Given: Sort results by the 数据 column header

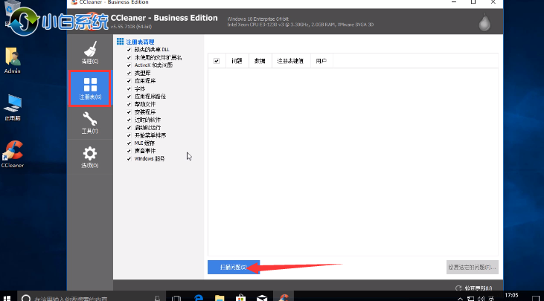Looking at the screenshot, I should [x=259, y=61].
